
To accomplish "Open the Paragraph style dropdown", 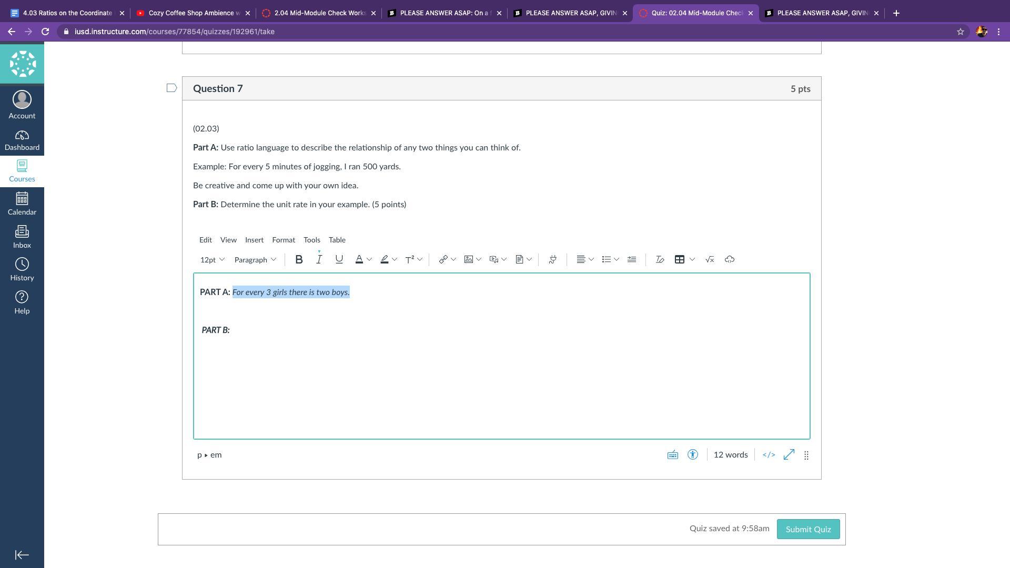I will pyautogui.click(x=255, y=260).
